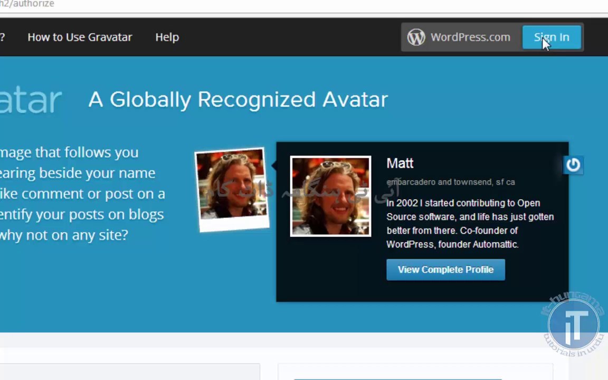Click the bio text about Open Source software

(x=470, y=223)
